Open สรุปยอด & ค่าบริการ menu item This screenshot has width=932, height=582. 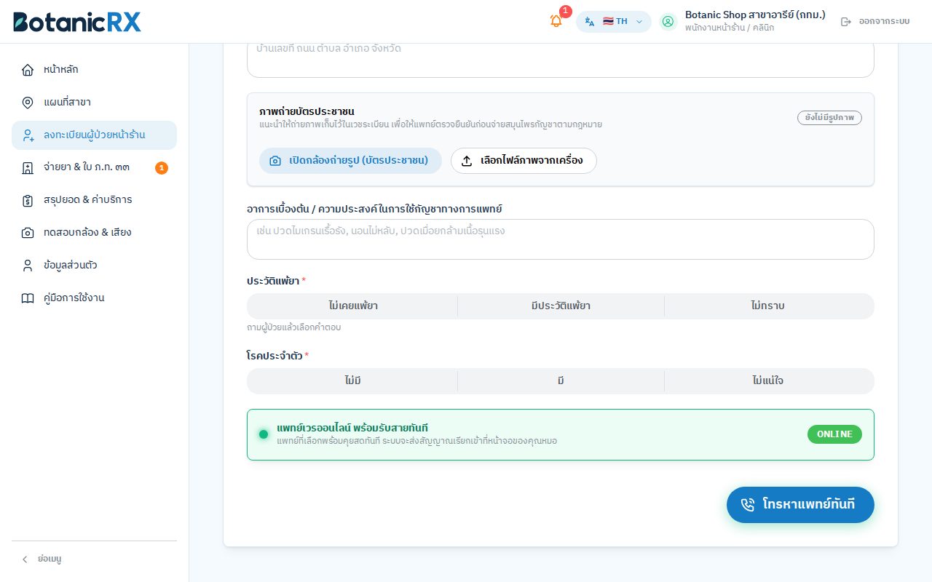(94, 200)
